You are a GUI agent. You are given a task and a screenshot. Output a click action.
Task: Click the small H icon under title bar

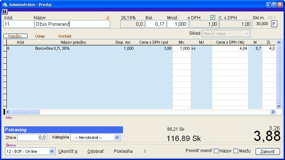pyautogui.click(x=5, y=12)
